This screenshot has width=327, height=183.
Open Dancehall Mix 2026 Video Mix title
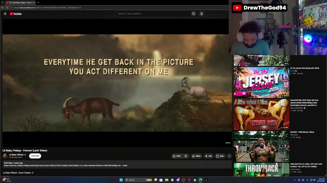pos(304,103)
